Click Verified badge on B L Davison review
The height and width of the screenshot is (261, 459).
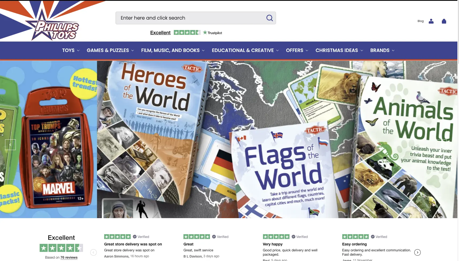point(220,237)
